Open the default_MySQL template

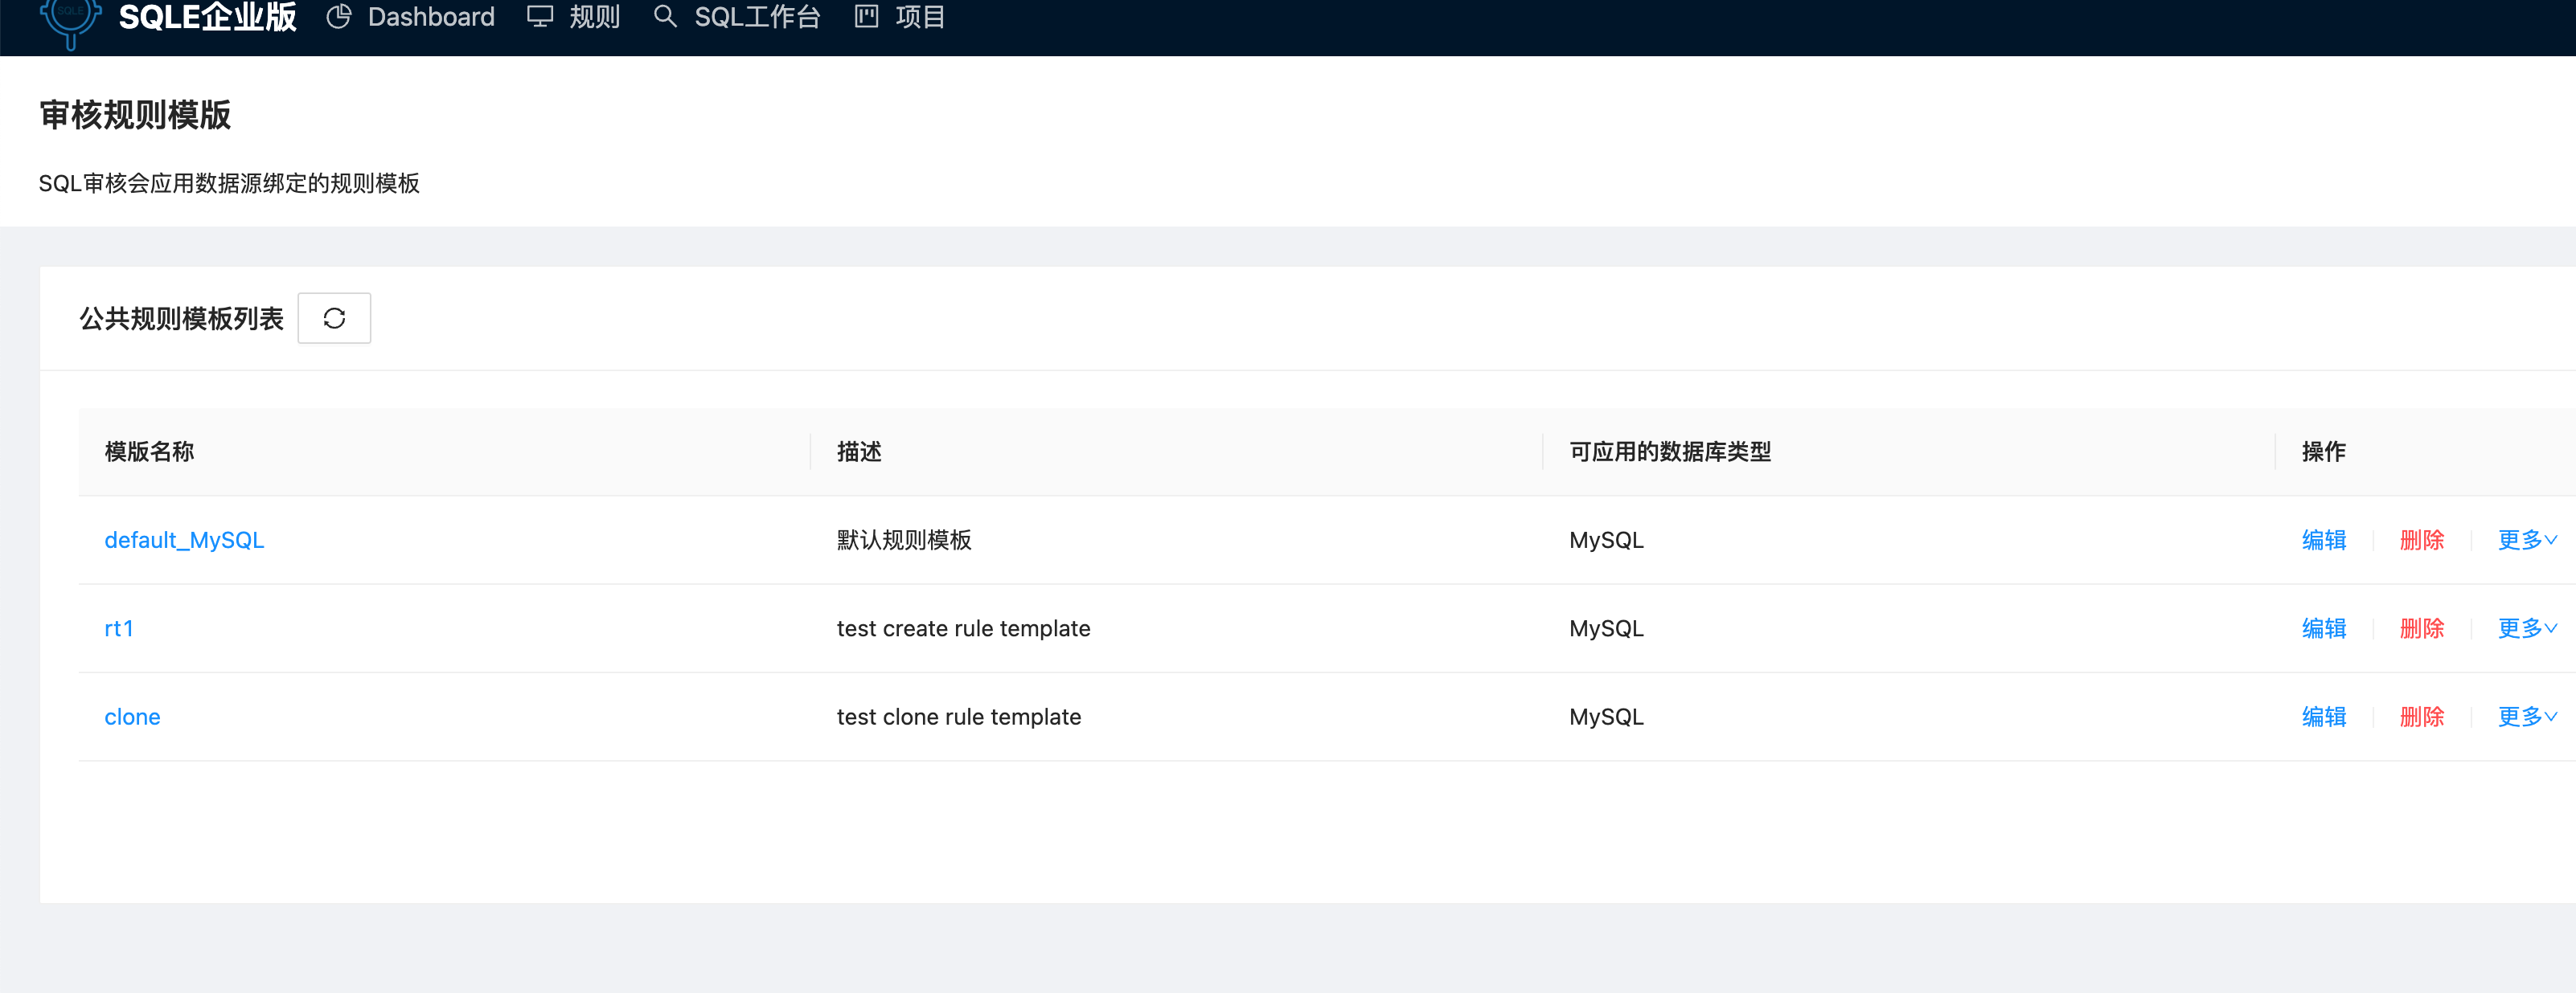click(x=184, y=539)
